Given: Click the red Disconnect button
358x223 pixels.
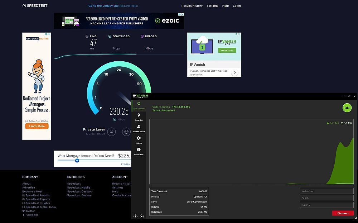Looking at the screenshot, I should (343, 213).
